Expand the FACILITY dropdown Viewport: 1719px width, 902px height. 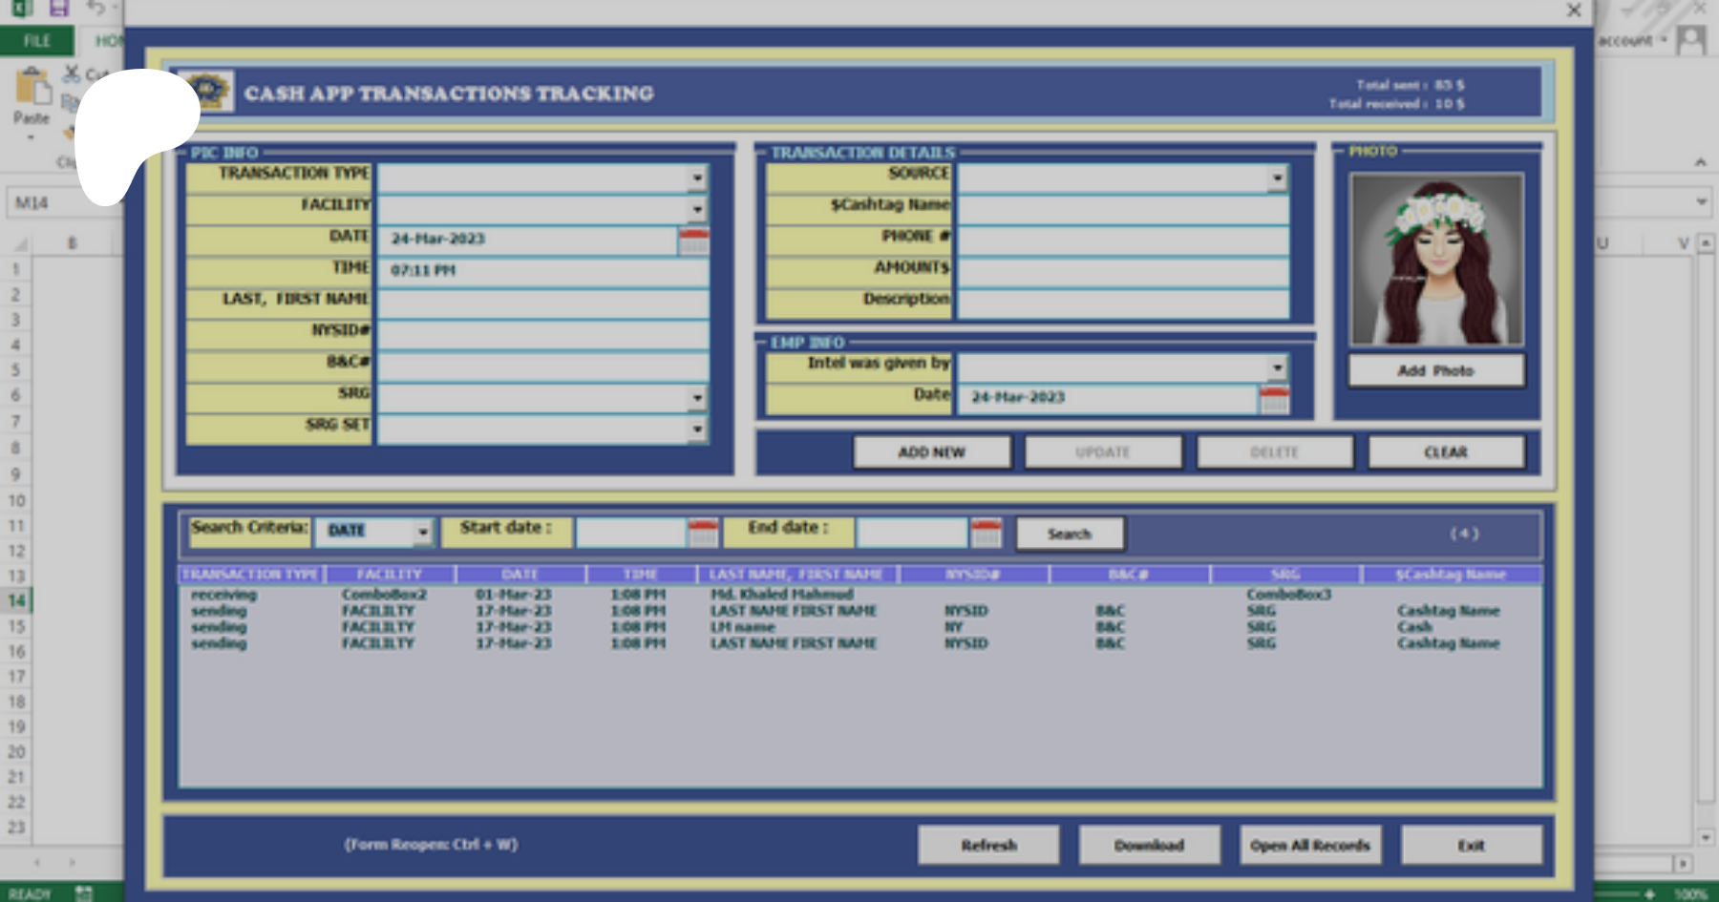[x=697, y=209]
